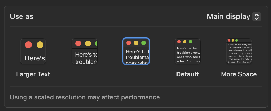The height and width of the screenshot is (111, 271).
Task: Click the bold Default label
Action: 187,74
